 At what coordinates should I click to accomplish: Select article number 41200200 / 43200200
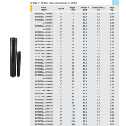(x=44, y=121)
